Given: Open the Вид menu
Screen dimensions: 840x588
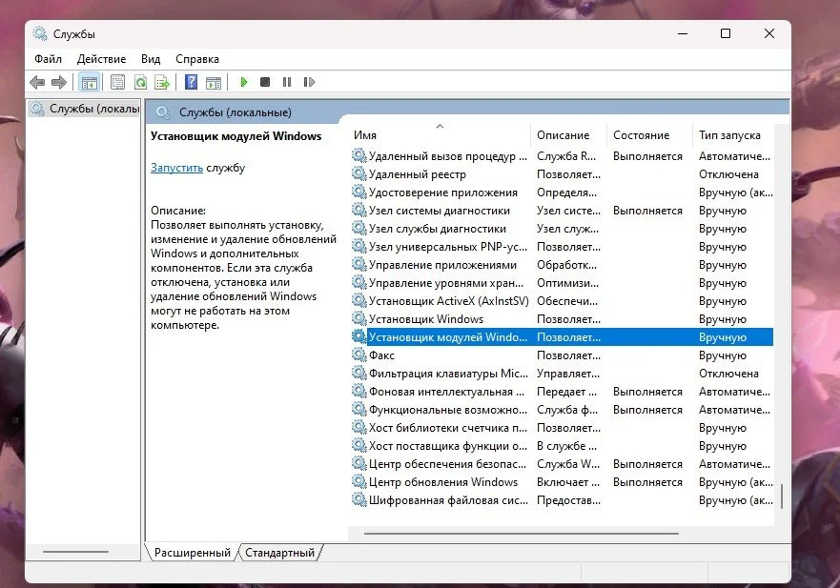Looking at the screenshot, I should point(151,59).
